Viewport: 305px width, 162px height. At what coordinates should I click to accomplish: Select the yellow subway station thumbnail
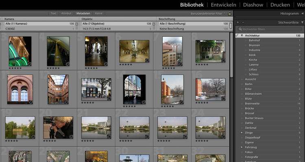135,51
